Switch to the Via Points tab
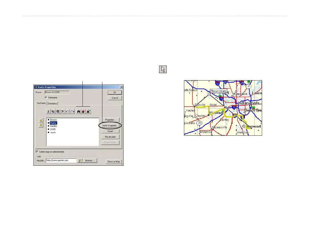The height and width of the screenshot is (226, 309). click(41, 103)
